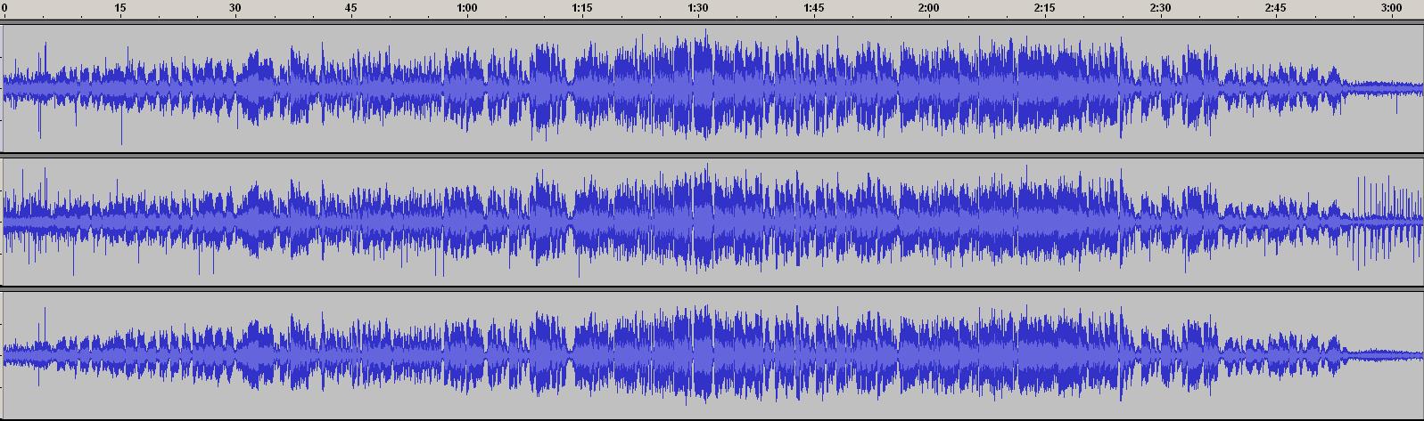Jump to 1:15 on the timeline ruler

click(x=581, y=8)
